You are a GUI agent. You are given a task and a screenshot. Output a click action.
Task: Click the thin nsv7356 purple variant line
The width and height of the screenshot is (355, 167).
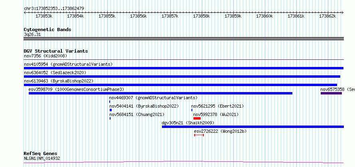(183, 60)
